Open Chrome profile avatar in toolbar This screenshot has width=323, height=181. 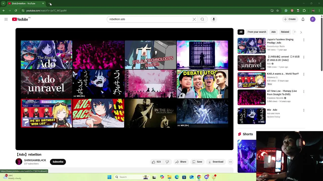pyautogui.click(x=313, y=11)
